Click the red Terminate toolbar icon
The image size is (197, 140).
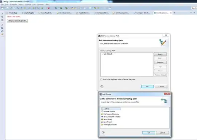[49, 8]
